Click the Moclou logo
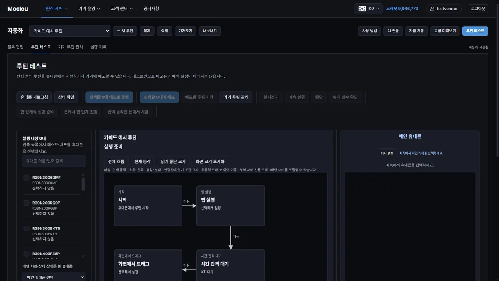 click(x=18, y=9)
